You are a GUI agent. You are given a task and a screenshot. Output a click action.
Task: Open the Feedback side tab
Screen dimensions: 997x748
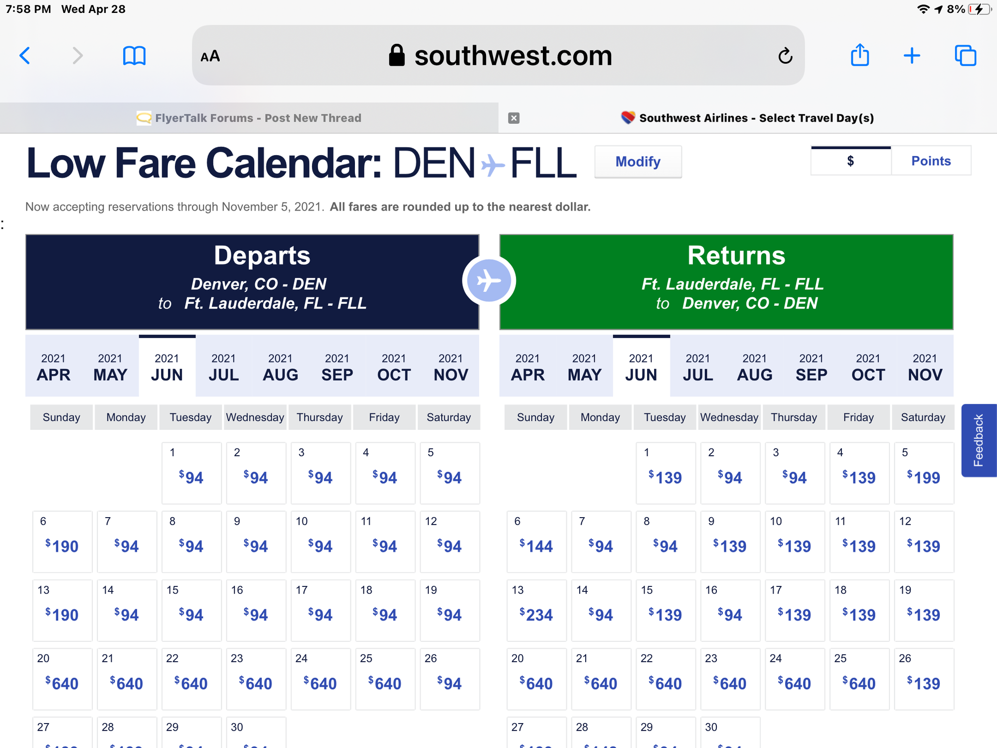(979, 440)
